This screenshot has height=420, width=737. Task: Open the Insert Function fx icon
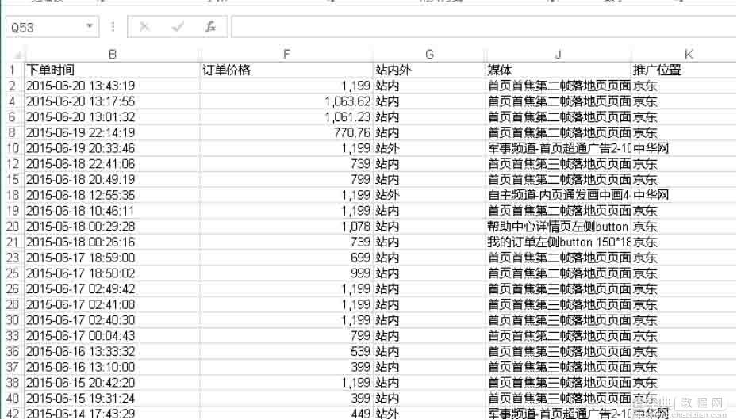click(x=210, y=27)
